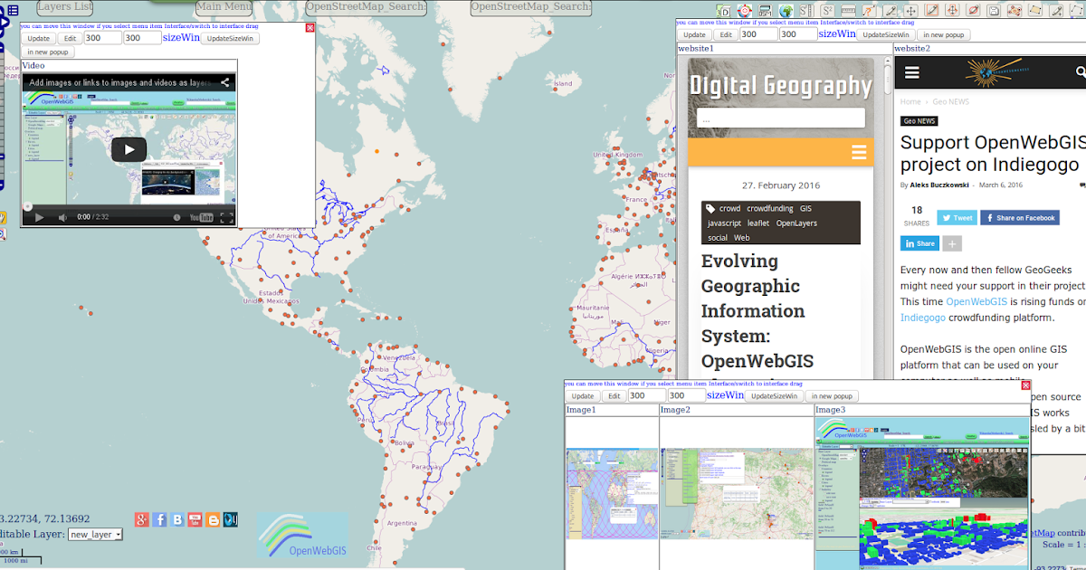1086x570 pixels.
Task: Click the S² statistics icon on the toolbar
Action: [826, 9]
